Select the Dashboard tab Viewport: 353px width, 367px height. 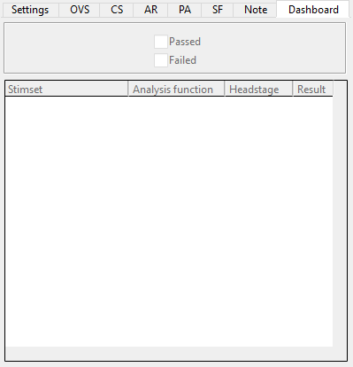click(x=313, y=10)
